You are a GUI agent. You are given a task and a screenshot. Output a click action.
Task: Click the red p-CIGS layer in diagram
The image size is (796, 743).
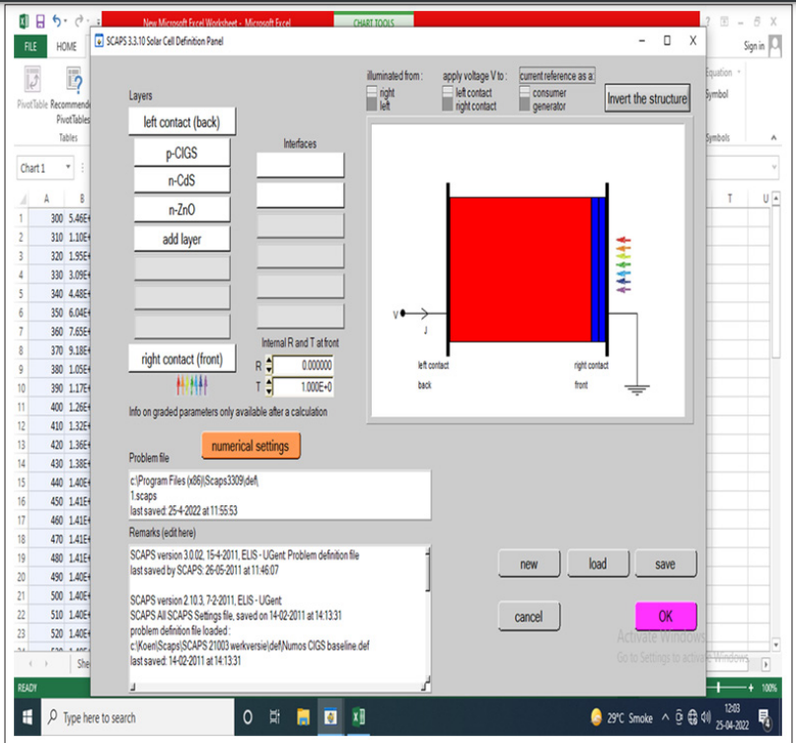point(521,269)
